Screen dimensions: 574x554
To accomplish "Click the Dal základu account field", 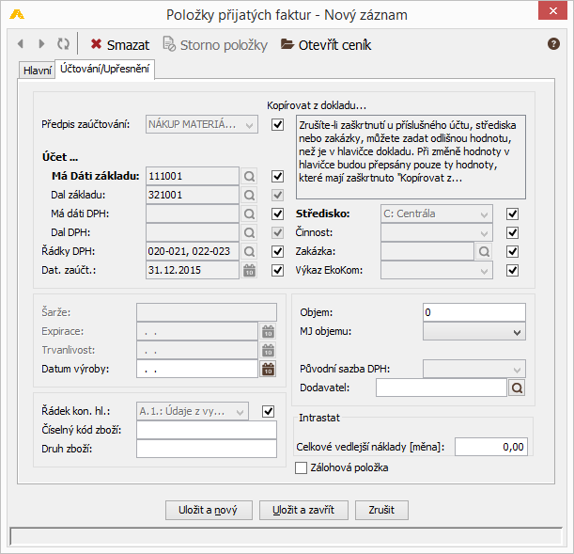I will click(x=193, y=195).
